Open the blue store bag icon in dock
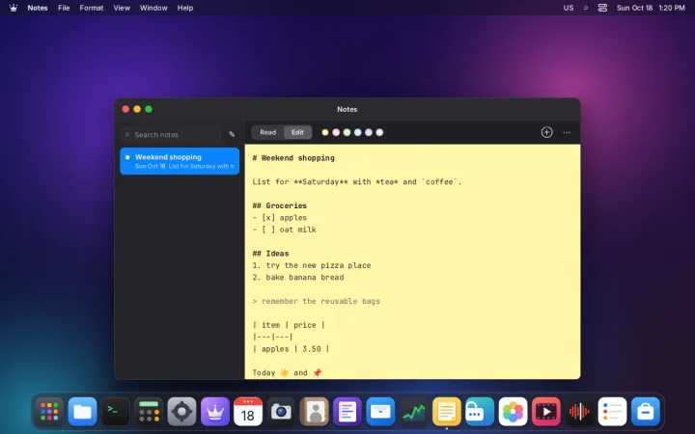695x434 pixels. (x=646, y=412)
